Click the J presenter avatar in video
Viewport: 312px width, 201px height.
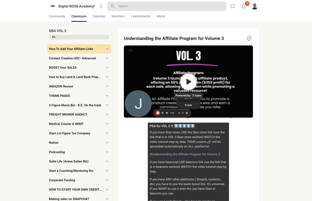[138, 103]
